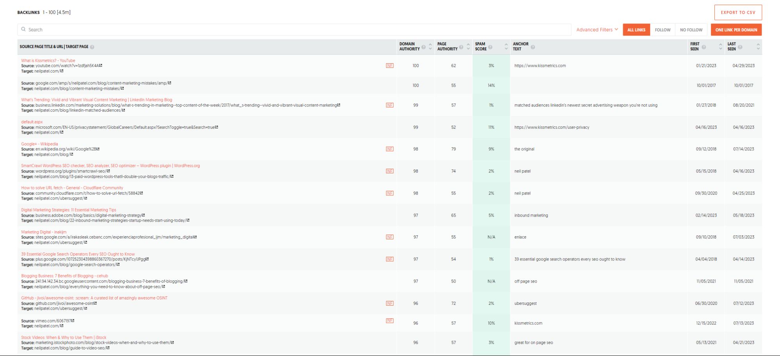
Task: Open external link icon after wordpress.org/plugins source URL
Action: click(108, 171)
